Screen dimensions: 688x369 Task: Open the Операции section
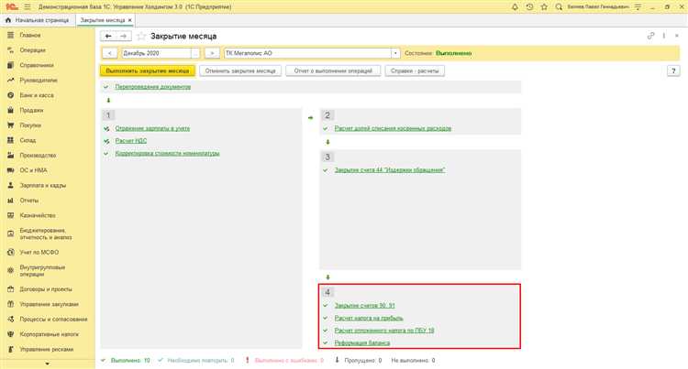32,50
